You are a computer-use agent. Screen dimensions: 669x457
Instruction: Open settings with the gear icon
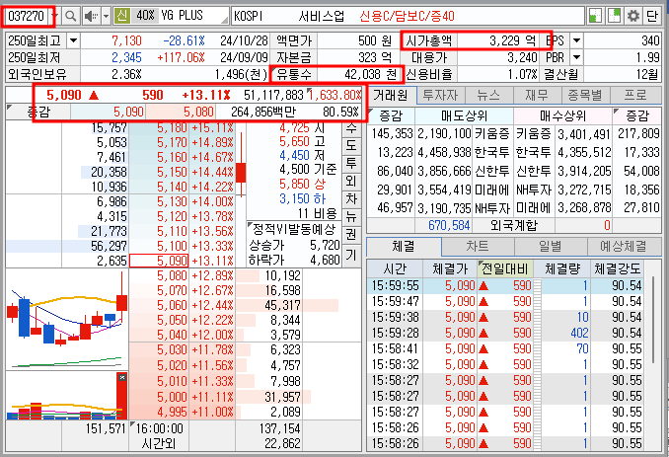633,16
